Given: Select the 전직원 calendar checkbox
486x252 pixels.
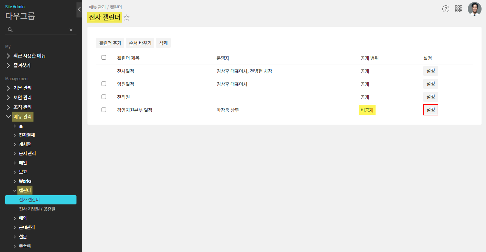Looking at the screenshot, I should (104, 97).
